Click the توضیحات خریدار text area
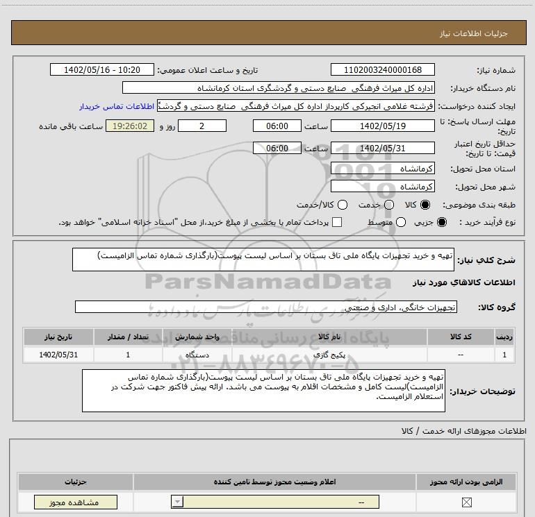 pos(263,391)
